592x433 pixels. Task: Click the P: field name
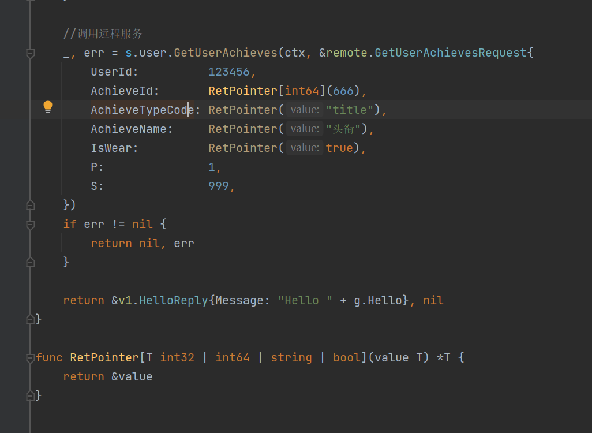pyautogui.click(x=97, y=167)
